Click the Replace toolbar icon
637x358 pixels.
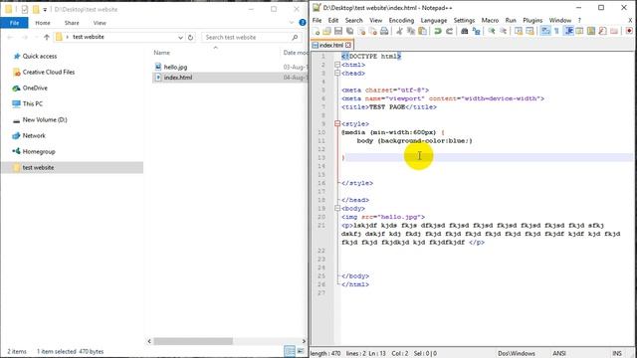point(476,31)
